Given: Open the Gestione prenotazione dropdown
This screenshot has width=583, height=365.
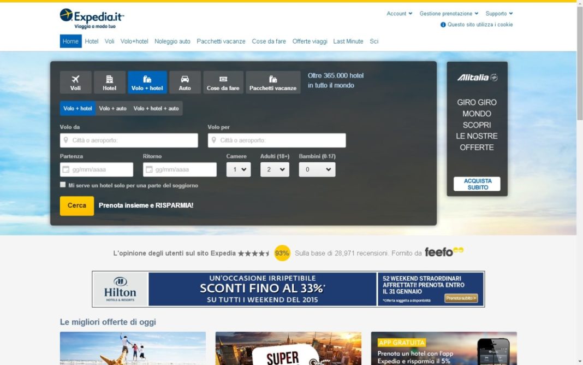Looking at the screenshot, I should click(449, 14).
